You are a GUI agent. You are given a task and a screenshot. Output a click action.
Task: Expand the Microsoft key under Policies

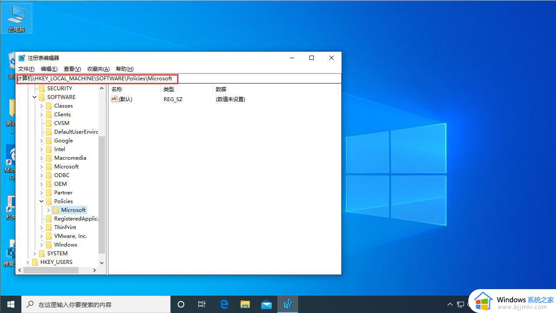[x=49, y=210]
